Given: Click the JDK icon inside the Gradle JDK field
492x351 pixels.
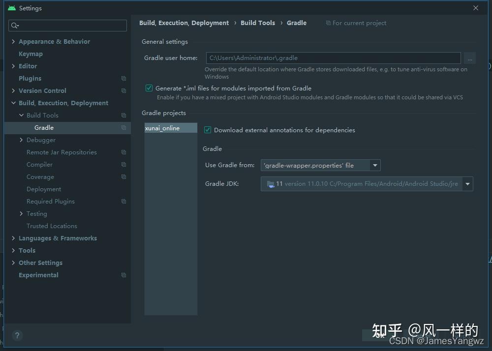Looking at the screenshot, I should (271, 183).
